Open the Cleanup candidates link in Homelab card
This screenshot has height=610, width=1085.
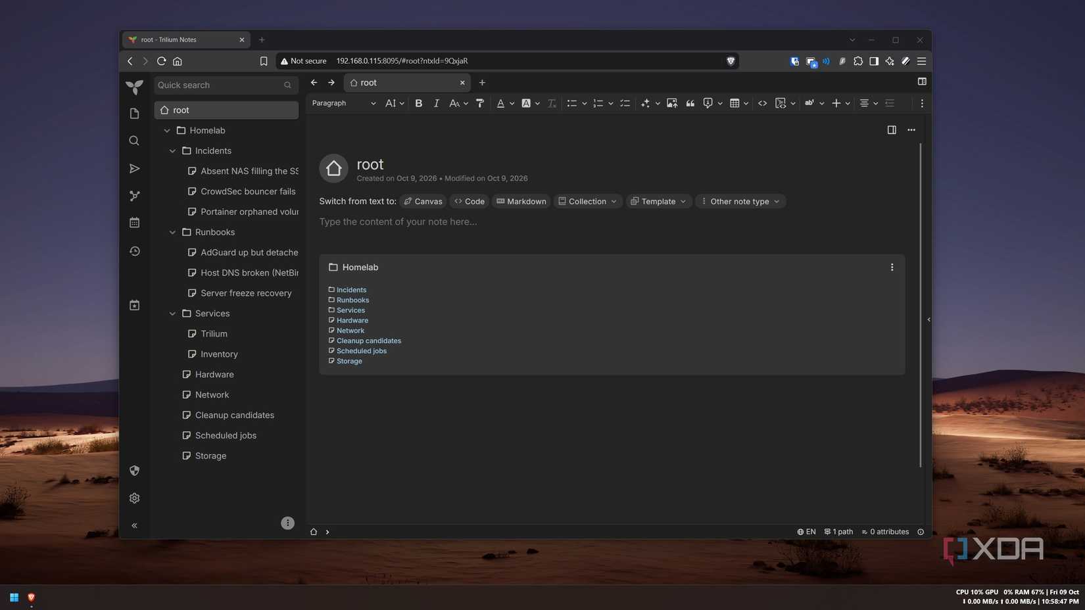coord(369,341)
